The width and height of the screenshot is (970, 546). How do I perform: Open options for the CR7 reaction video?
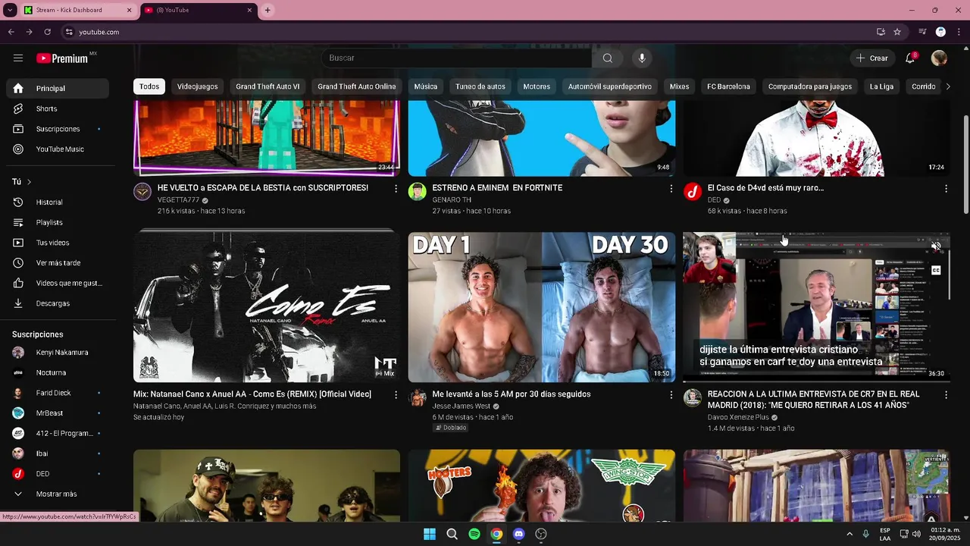click(x=946, y=394)
